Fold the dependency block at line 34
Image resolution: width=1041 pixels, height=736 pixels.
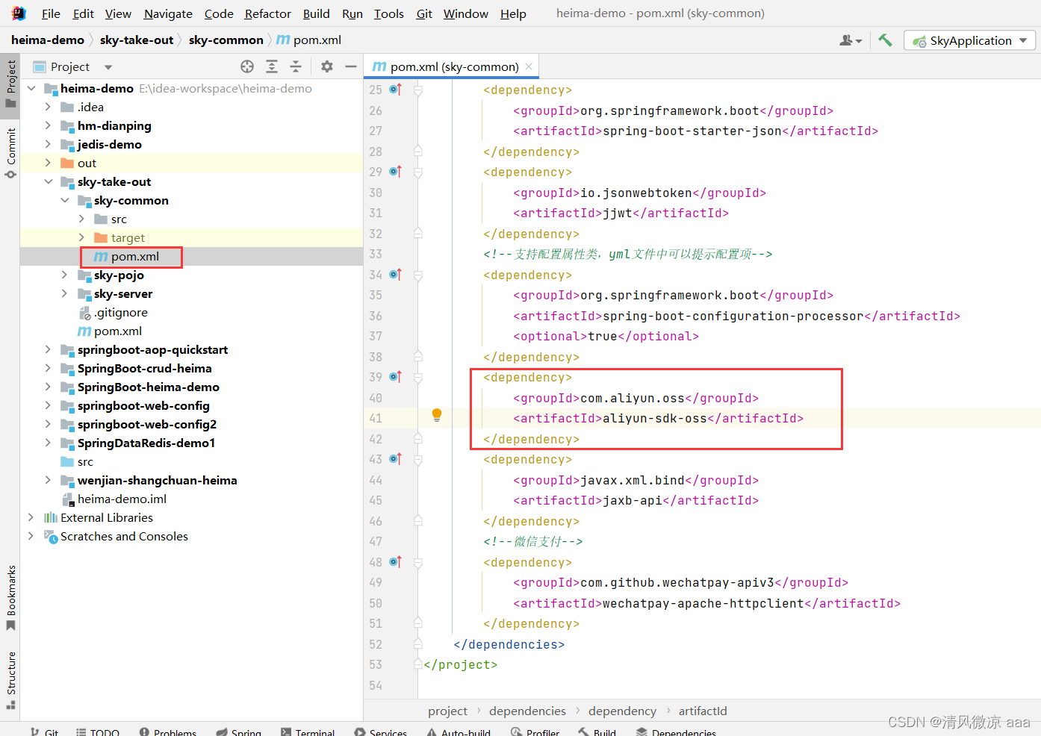pos(418,275)
